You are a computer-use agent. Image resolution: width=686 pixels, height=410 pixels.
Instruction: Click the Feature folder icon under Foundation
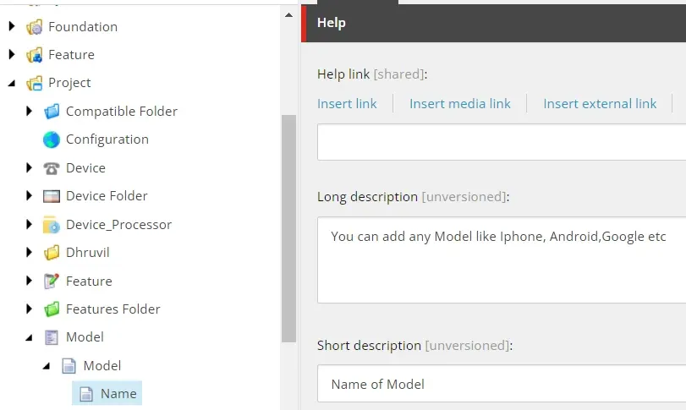34,55
